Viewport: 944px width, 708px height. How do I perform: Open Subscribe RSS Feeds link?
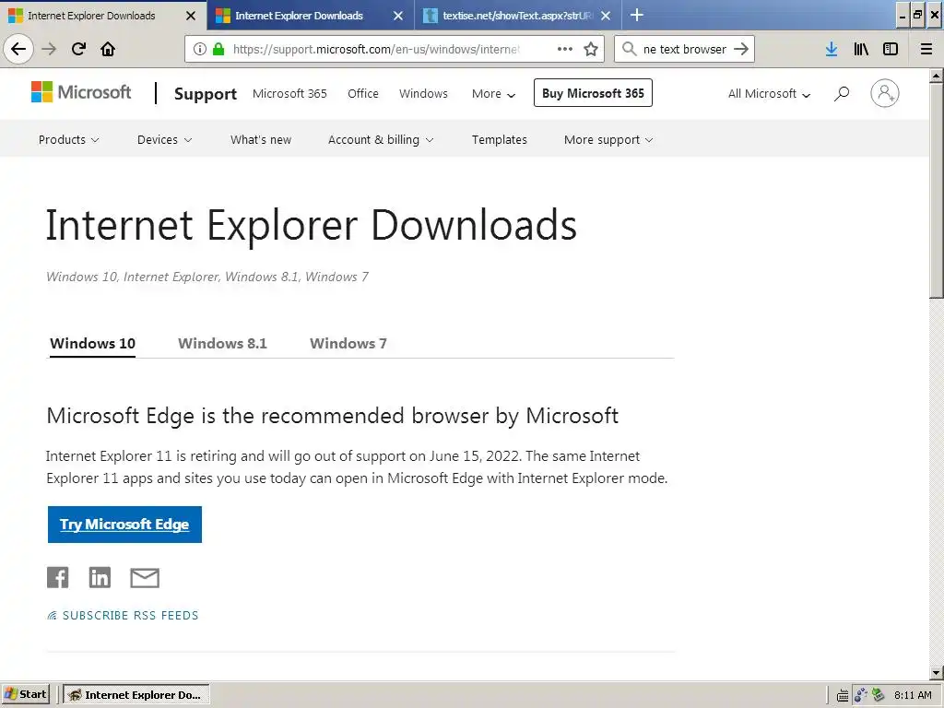[x=123, y=615]
